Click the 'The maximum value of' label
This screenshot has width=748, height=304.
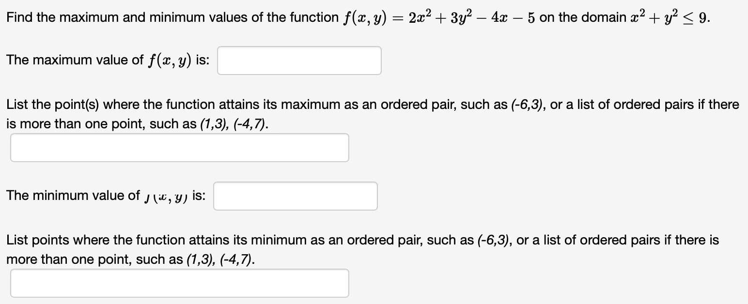coord(73,60)
